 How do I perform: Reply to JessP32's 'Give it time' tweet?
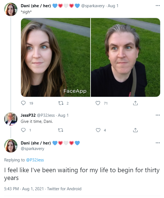click(x=23, y=130)
